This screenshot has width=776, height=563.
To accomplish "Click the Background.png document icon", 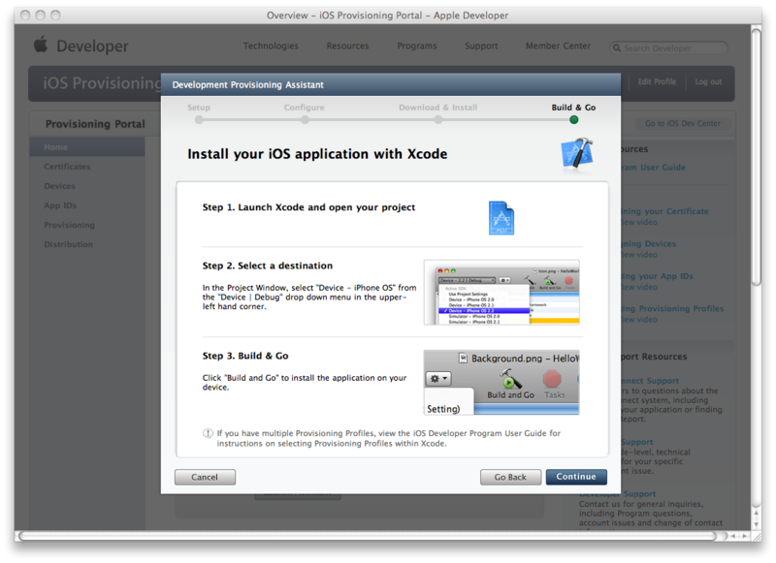I will pyautogui.click(x=463, y=358).
